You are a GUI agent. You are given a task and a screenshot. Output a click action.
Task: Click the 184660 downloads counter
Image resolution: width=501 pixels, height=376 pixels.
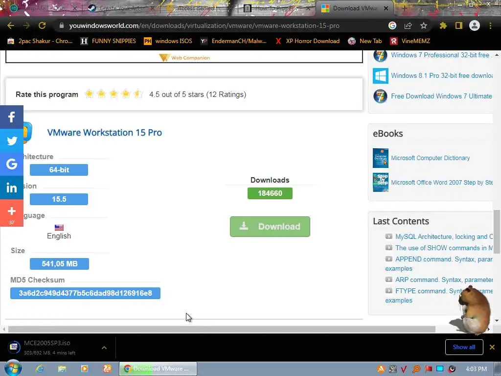coord(270,193)
